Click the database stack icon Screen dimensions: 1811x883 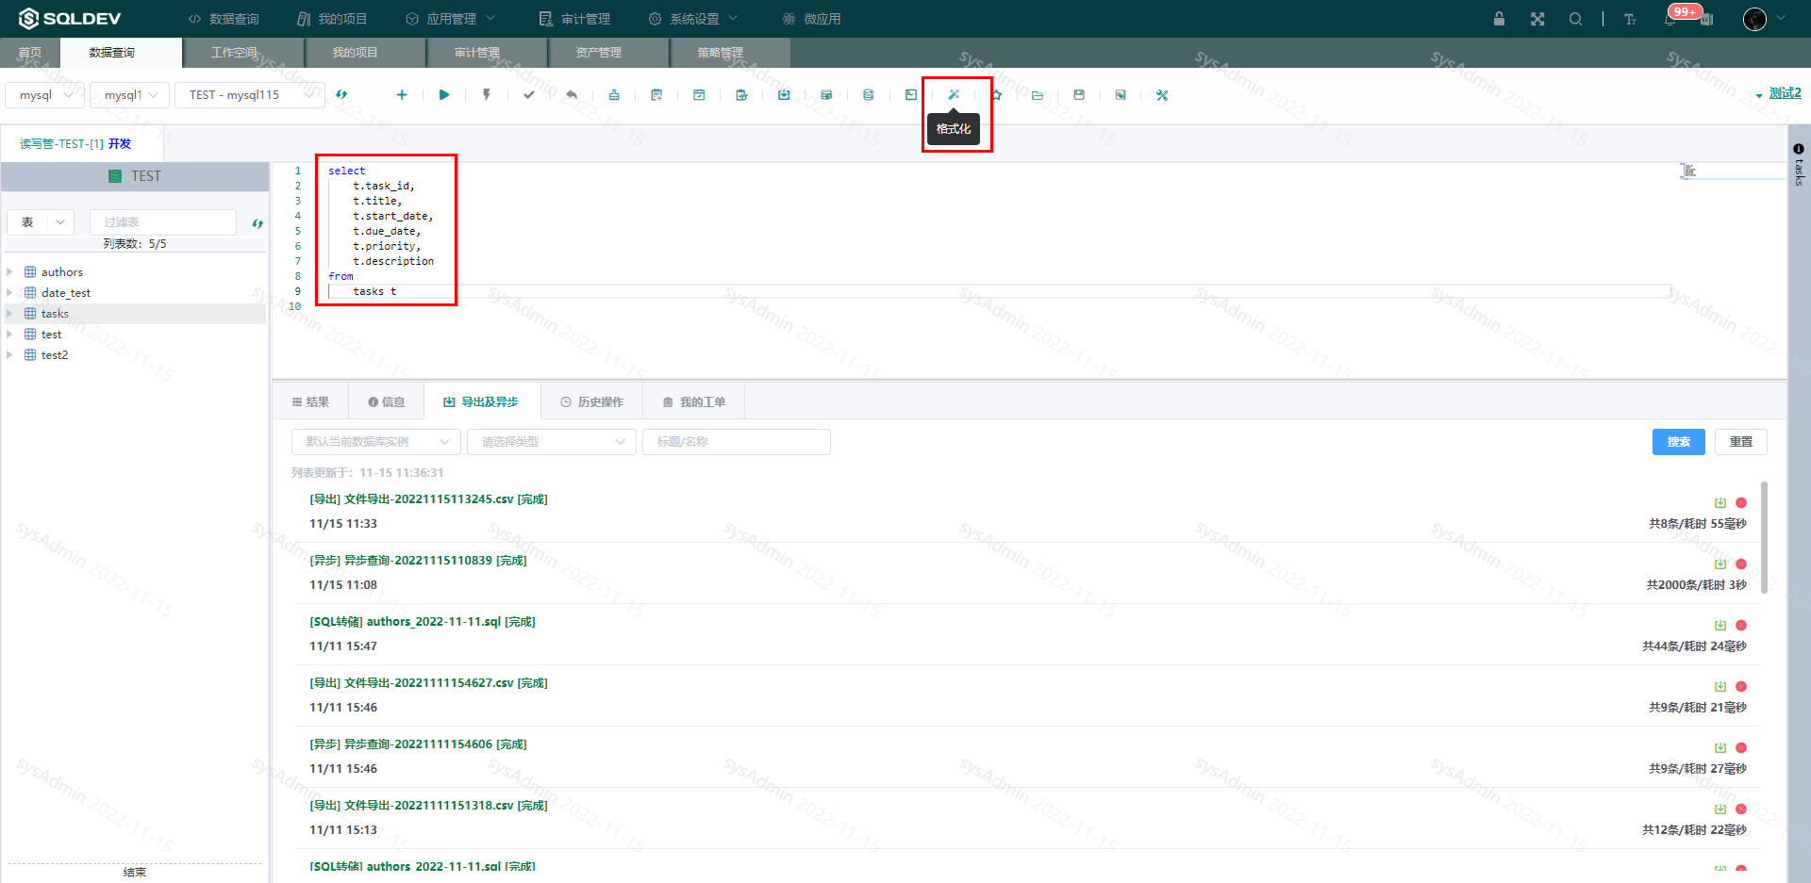(x=869, y=95)
